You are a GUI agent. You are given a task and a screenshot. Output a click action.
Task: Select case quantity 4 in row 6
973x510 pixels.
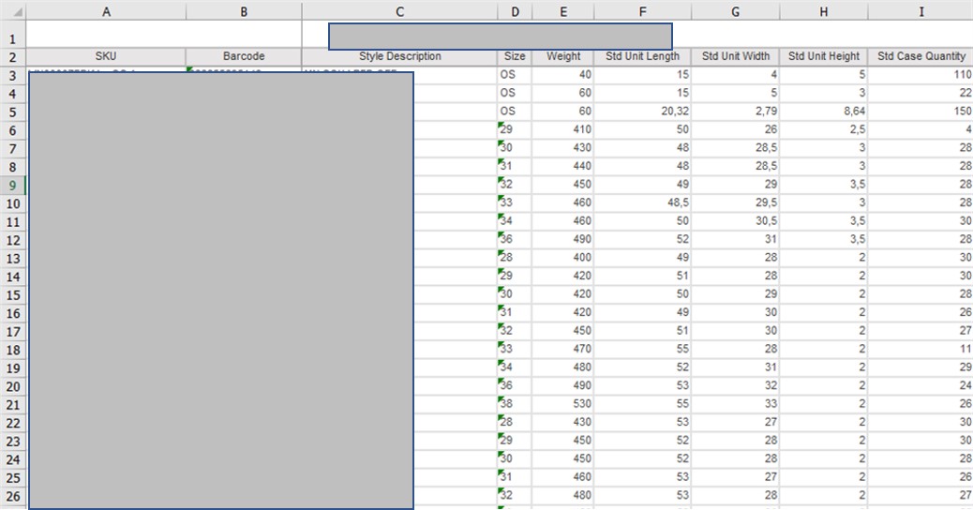coord(921,129)
